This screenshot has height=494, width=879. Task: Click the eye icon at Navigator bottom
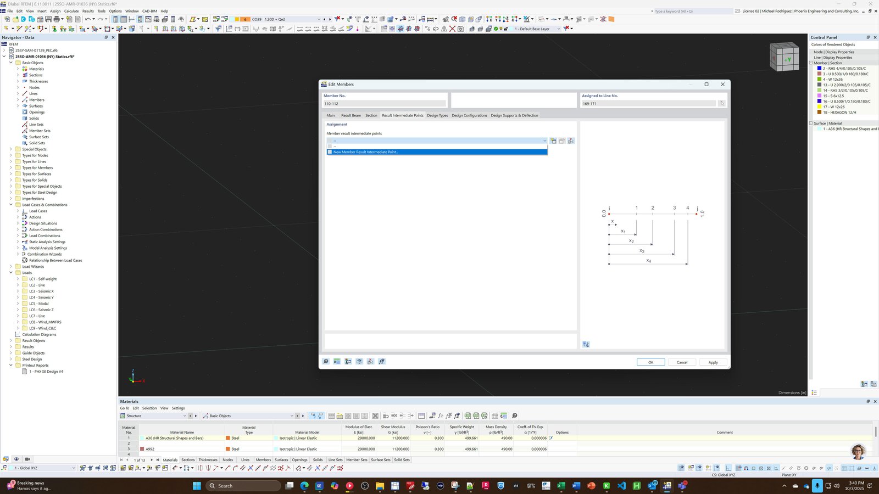[16, 459]
